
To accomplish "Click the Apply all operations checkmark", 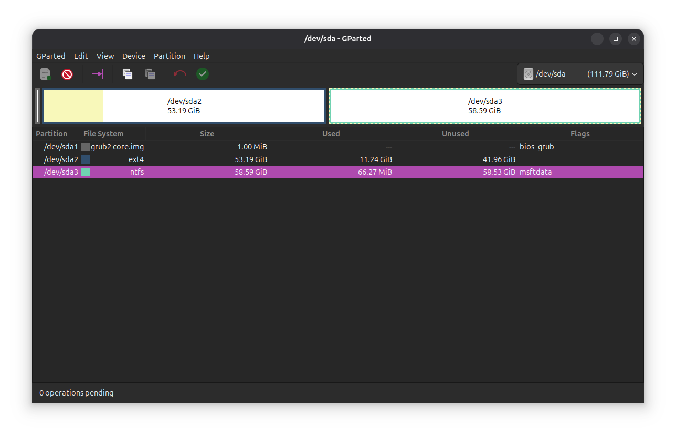I will 203,74.
